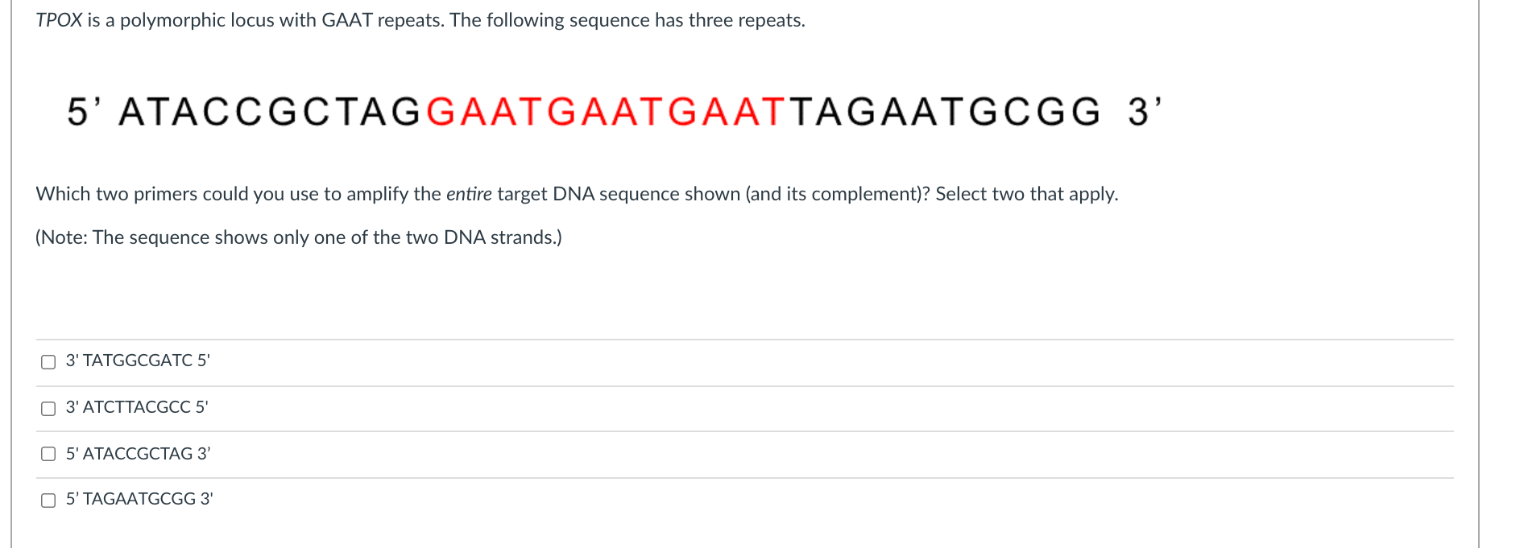The image size is (1524, 548).
Task: Check the answer option 5' ATACCGCTAG 3'
Action: [x=48, y=455]
